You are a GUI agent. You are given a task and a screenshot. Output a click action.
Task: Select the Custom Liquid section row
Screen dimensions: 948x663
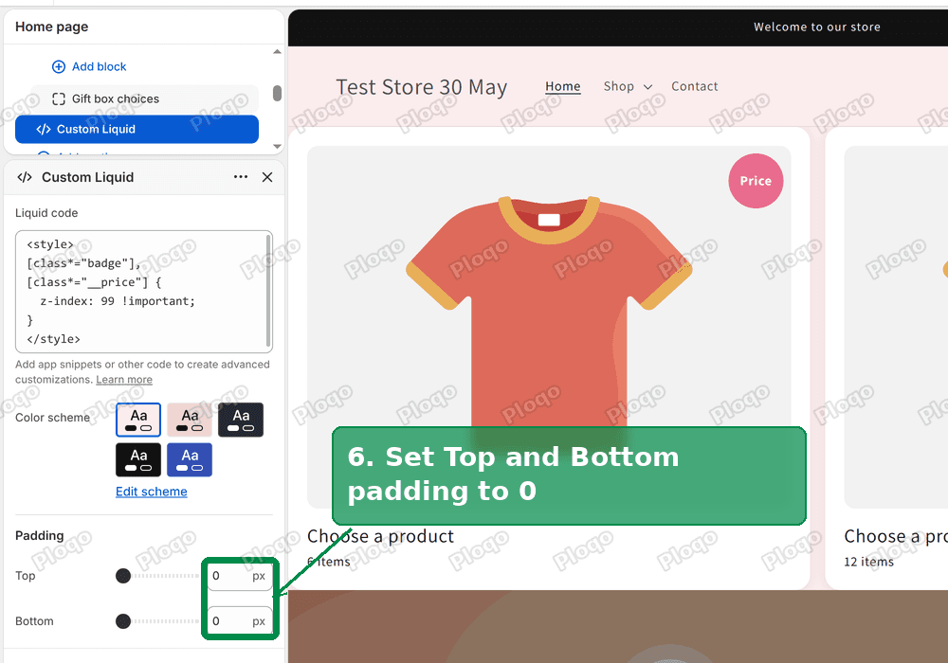(x=137, y=129)
